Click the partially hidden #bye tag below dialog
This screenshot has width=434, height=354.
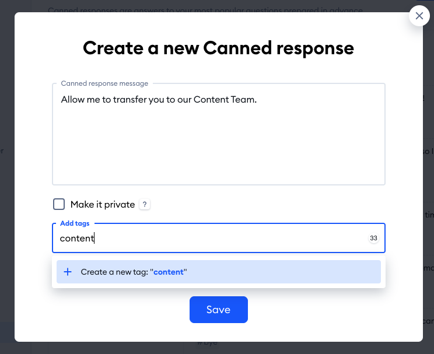coord(207,344)
